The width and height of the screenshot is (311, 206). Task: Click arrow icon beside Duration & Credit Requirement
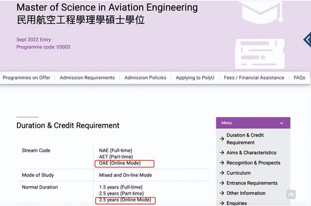(222, 139)
